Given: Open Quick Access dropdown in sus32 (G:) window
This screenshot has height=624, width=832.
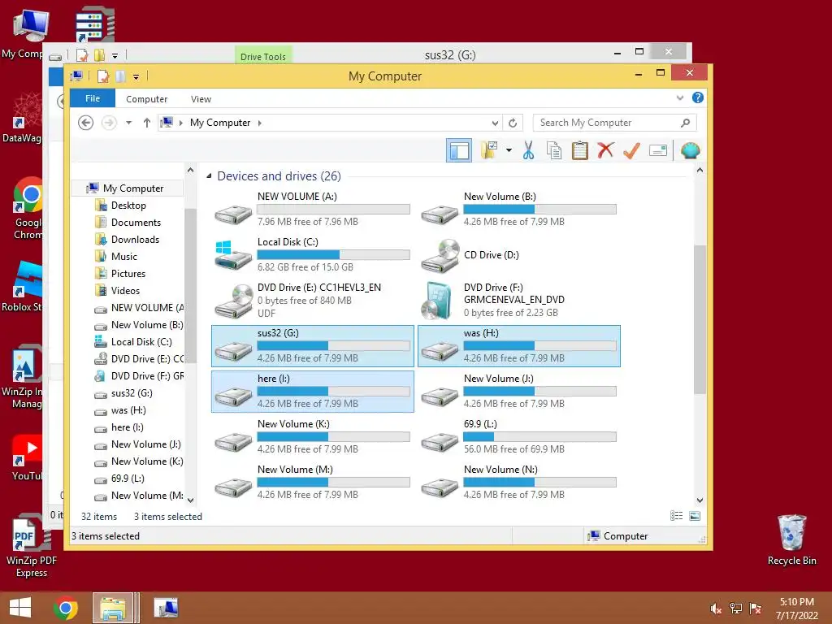Looking at the screenshot, I should tap(115, 56).
